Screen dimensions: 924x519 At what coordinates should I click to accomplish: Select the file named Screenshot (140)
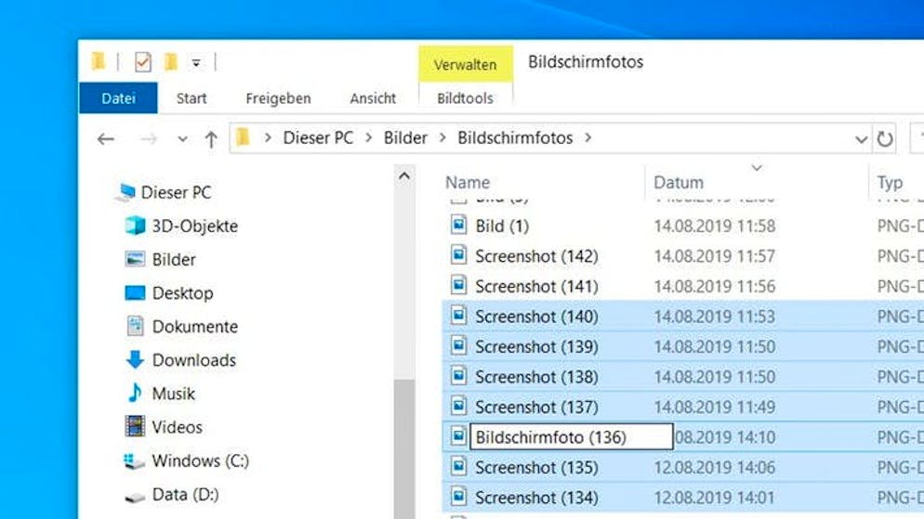(x=537, y=317)
